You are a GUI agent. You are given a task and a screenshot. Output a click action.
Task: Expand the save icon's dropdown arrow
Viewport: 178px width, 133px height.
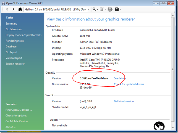click(120, 9)
